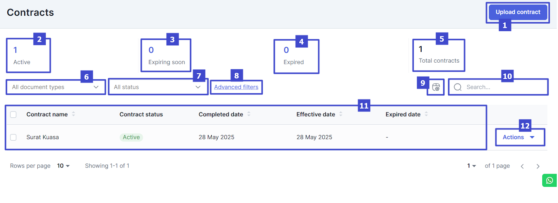This screenshot has height=203, width=558.
Task: Open the column settings table icon
Action: pos(436,87)
